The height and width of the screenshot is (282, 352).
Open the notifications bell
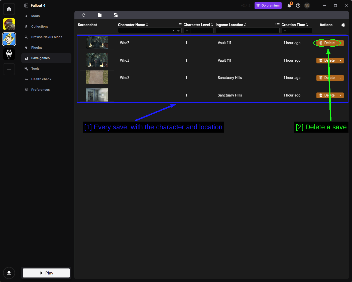(289, 6)
